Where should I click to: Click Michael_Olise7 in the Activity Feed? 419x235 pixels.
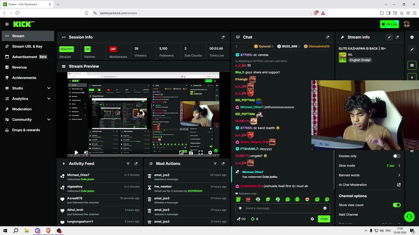[x=78, y=175]
